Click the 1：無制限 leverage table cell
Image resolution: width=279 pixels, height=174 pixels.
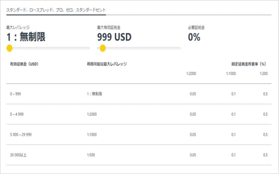95,94
